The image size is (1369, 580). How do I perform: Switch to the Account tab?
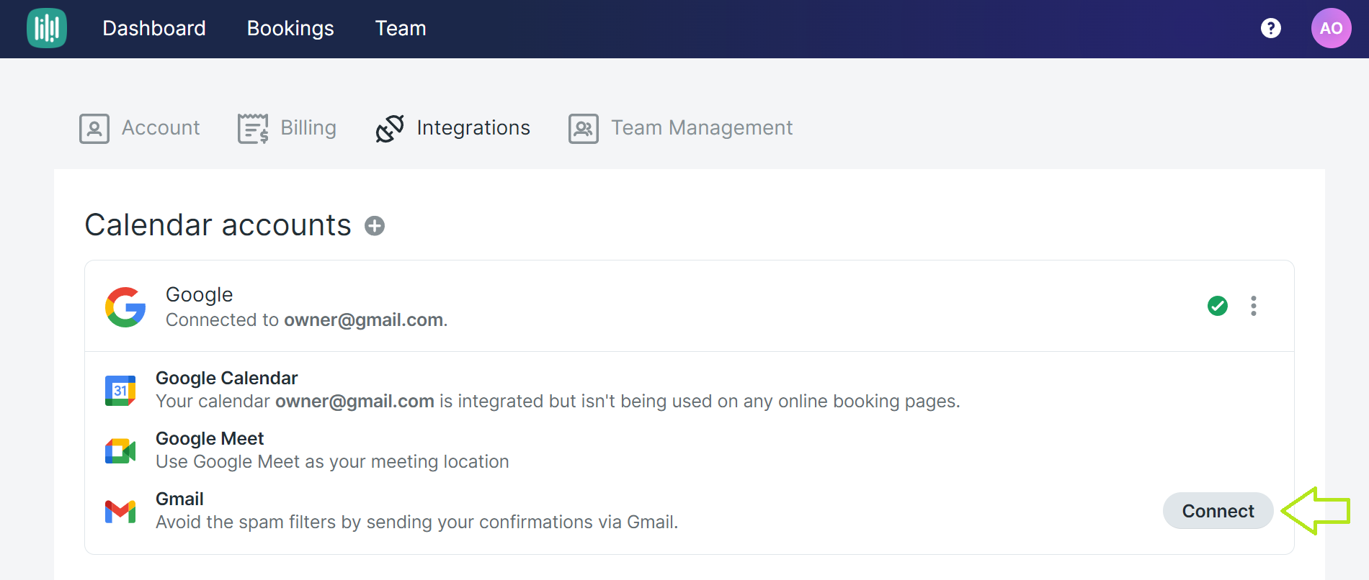140,129
